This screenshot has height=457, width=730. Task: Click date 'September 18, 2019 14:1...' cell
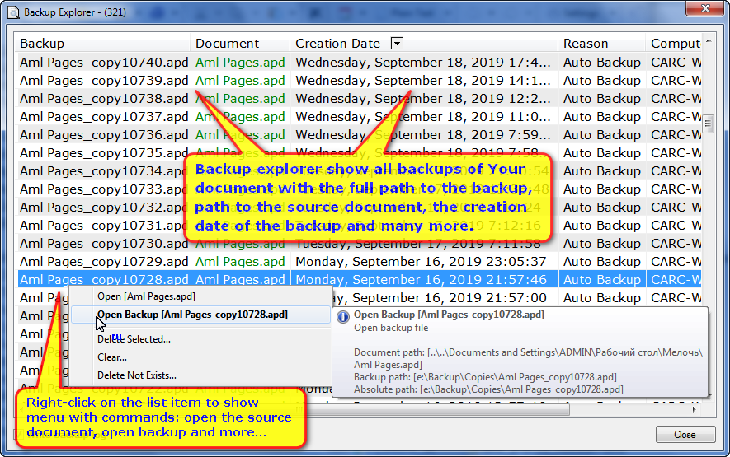point(422,81)
